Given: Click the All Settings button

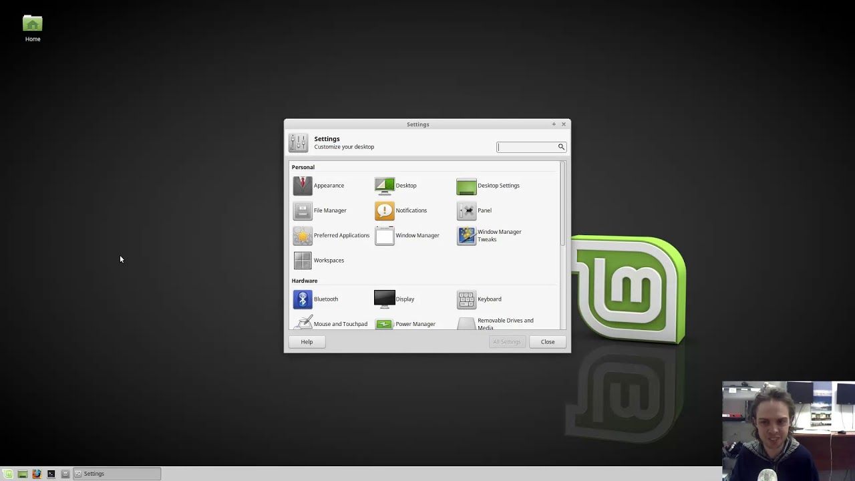Looking at the screenshot, I should (x=506, y=342).
